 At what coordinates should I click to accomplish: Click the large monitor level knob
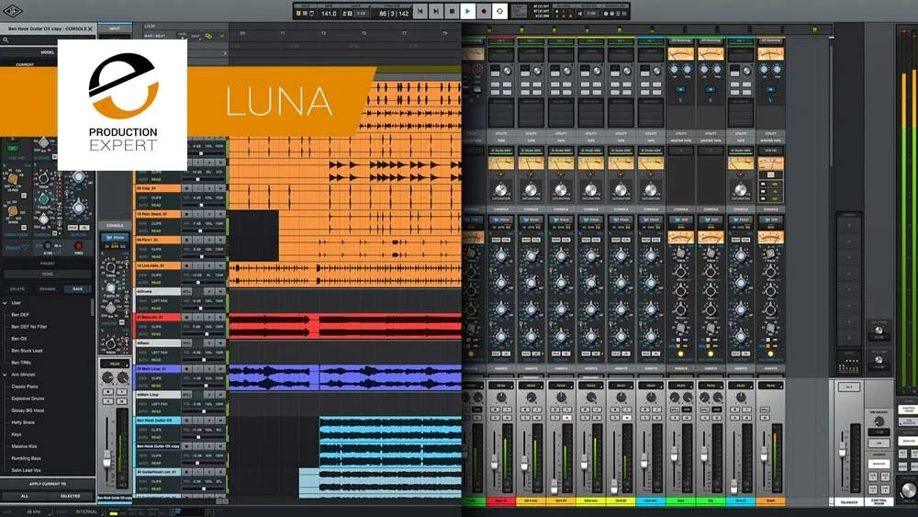pyautogui.click(x=908, y=489)
